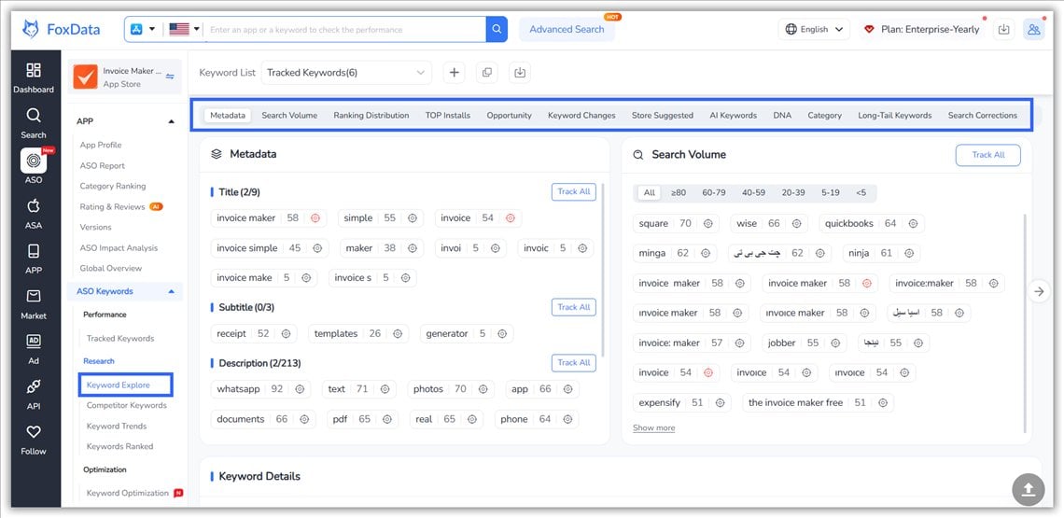The height and width of the screenshot is (518, 1064).
Task: Download the keyword list icon
Action: (520, 73)
